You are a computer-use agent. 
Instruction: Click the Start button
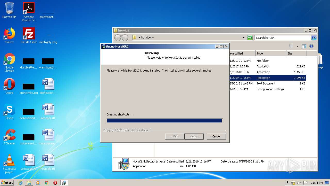pyautogui.click(x=7, y=183)
